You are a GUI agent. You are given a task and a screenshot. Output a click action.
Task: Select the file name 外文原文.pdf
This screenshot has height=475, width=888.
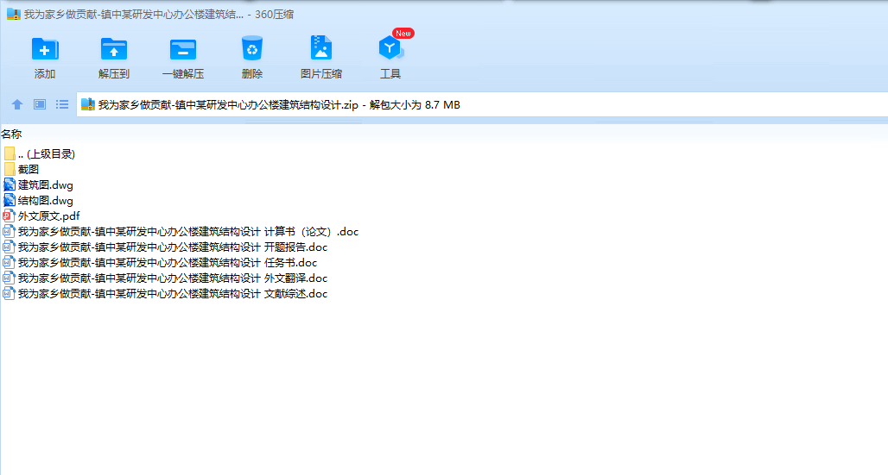pyautogui.click(x=48, y=216)
